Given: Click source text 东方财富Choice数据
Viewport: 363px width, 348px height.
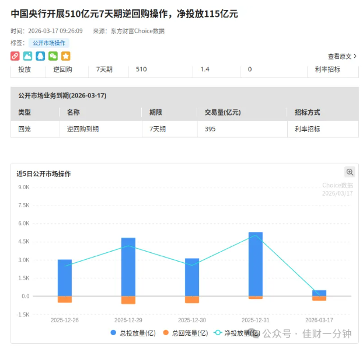Looking at the screenshot, I should [138, 31].
